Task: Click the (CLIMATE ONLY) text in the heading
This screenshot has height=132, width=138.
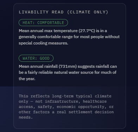Action: point(88,12)
